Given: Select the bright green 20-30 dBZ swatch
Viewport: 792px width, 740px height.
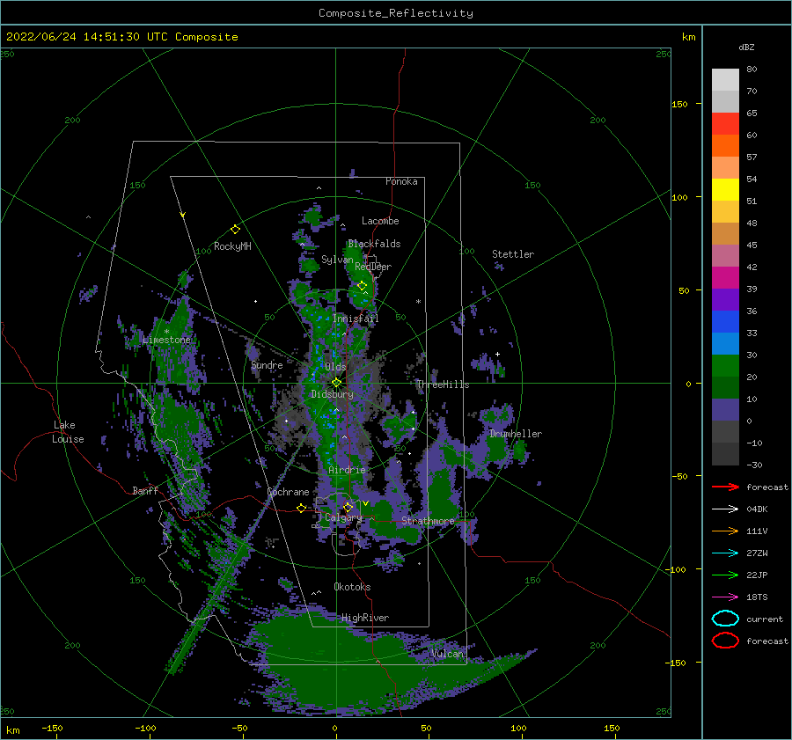Looking at the screenshot, I should (725, 365).
